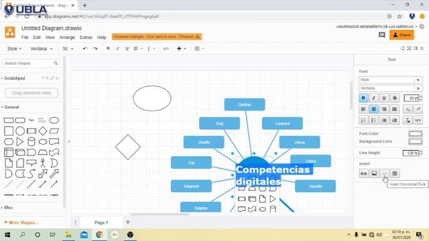This screenshot has height=241, width=429.
Task: Collapse the Scratchpad section
Action: click(x=13, y=78)
